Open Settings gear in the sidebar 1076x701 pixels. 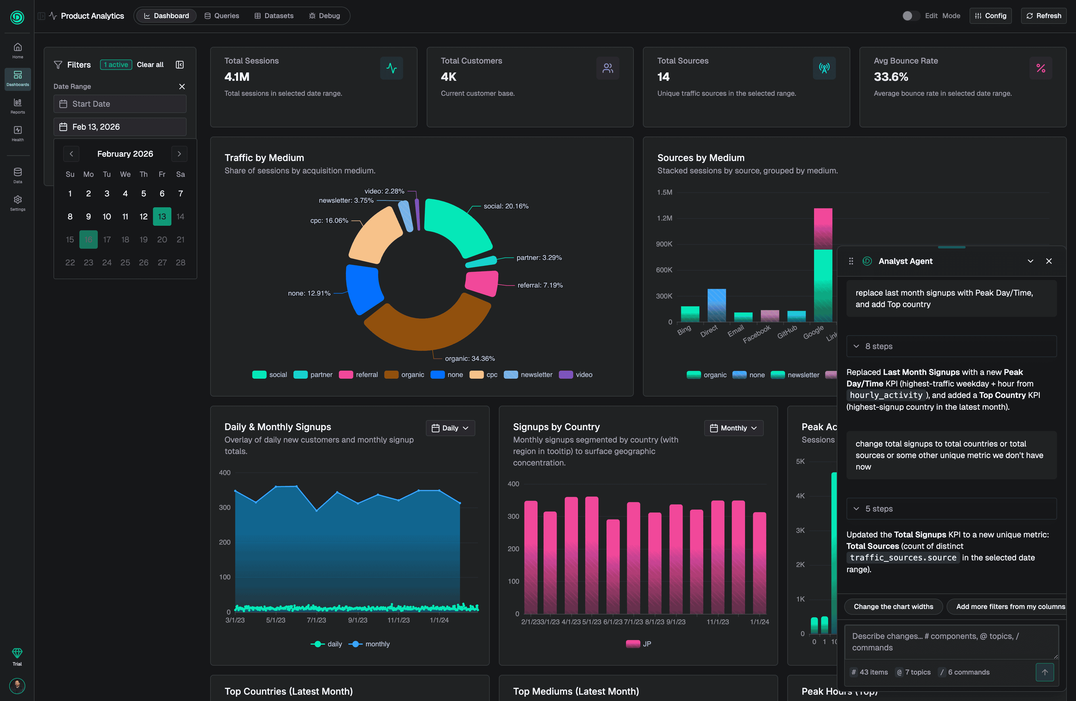coord(18,202)
